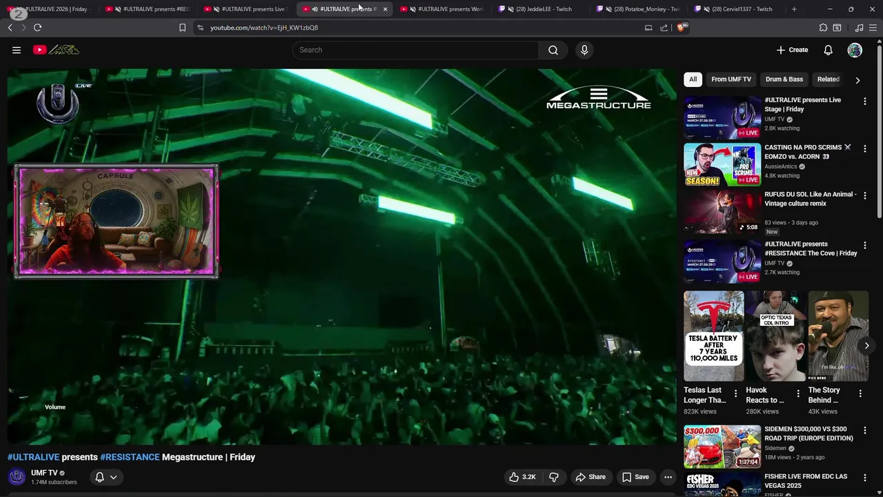Click the Share button

591,477
